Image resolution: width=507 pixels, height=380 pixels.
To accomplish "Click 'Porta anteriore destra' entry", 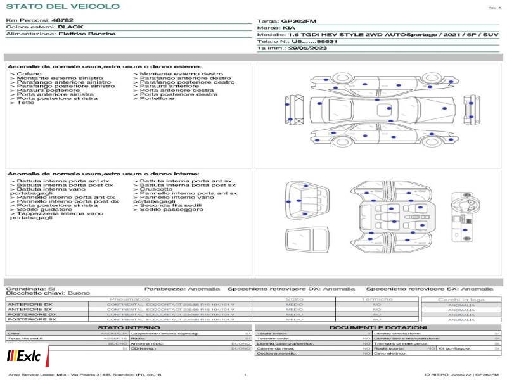I will point(173,90).
